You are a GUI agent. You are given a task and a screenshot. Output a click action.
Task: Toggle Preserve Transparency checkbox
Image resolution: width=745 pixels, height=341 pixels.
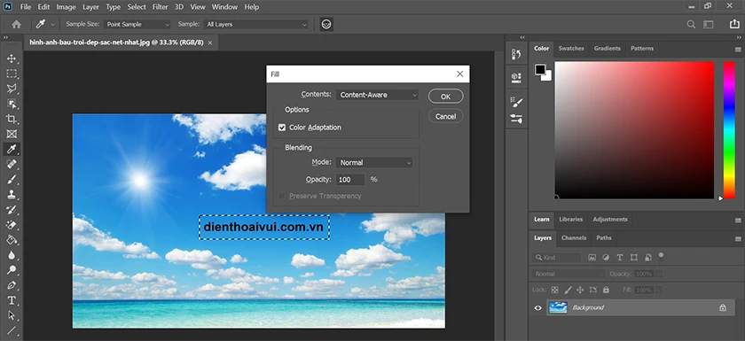click(x=282, y=196)
